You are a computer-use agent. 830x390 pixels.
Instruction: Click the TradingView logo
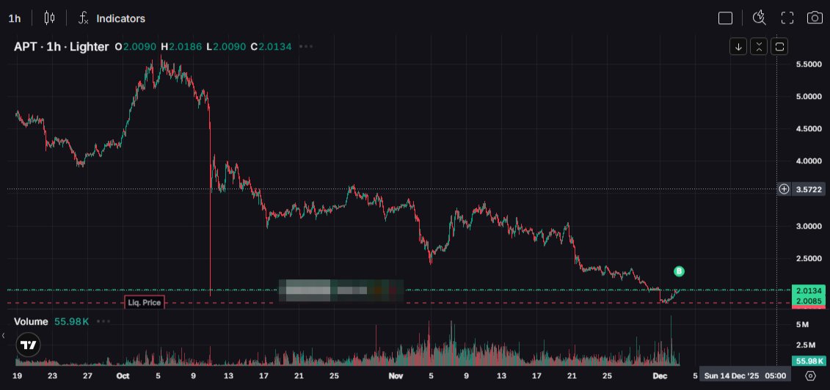click(28, 345)
